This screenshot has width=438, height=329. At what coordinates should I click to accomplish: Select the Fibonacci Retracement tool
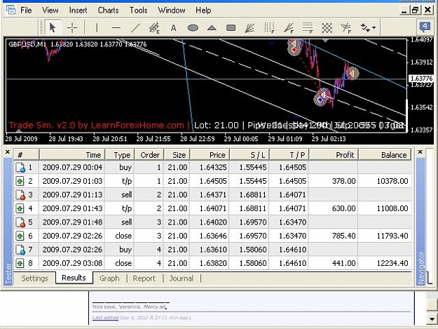pos(308,27)
